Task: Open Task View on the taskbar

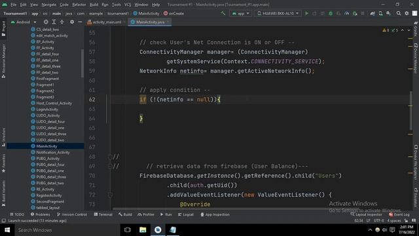Action: 128,230
